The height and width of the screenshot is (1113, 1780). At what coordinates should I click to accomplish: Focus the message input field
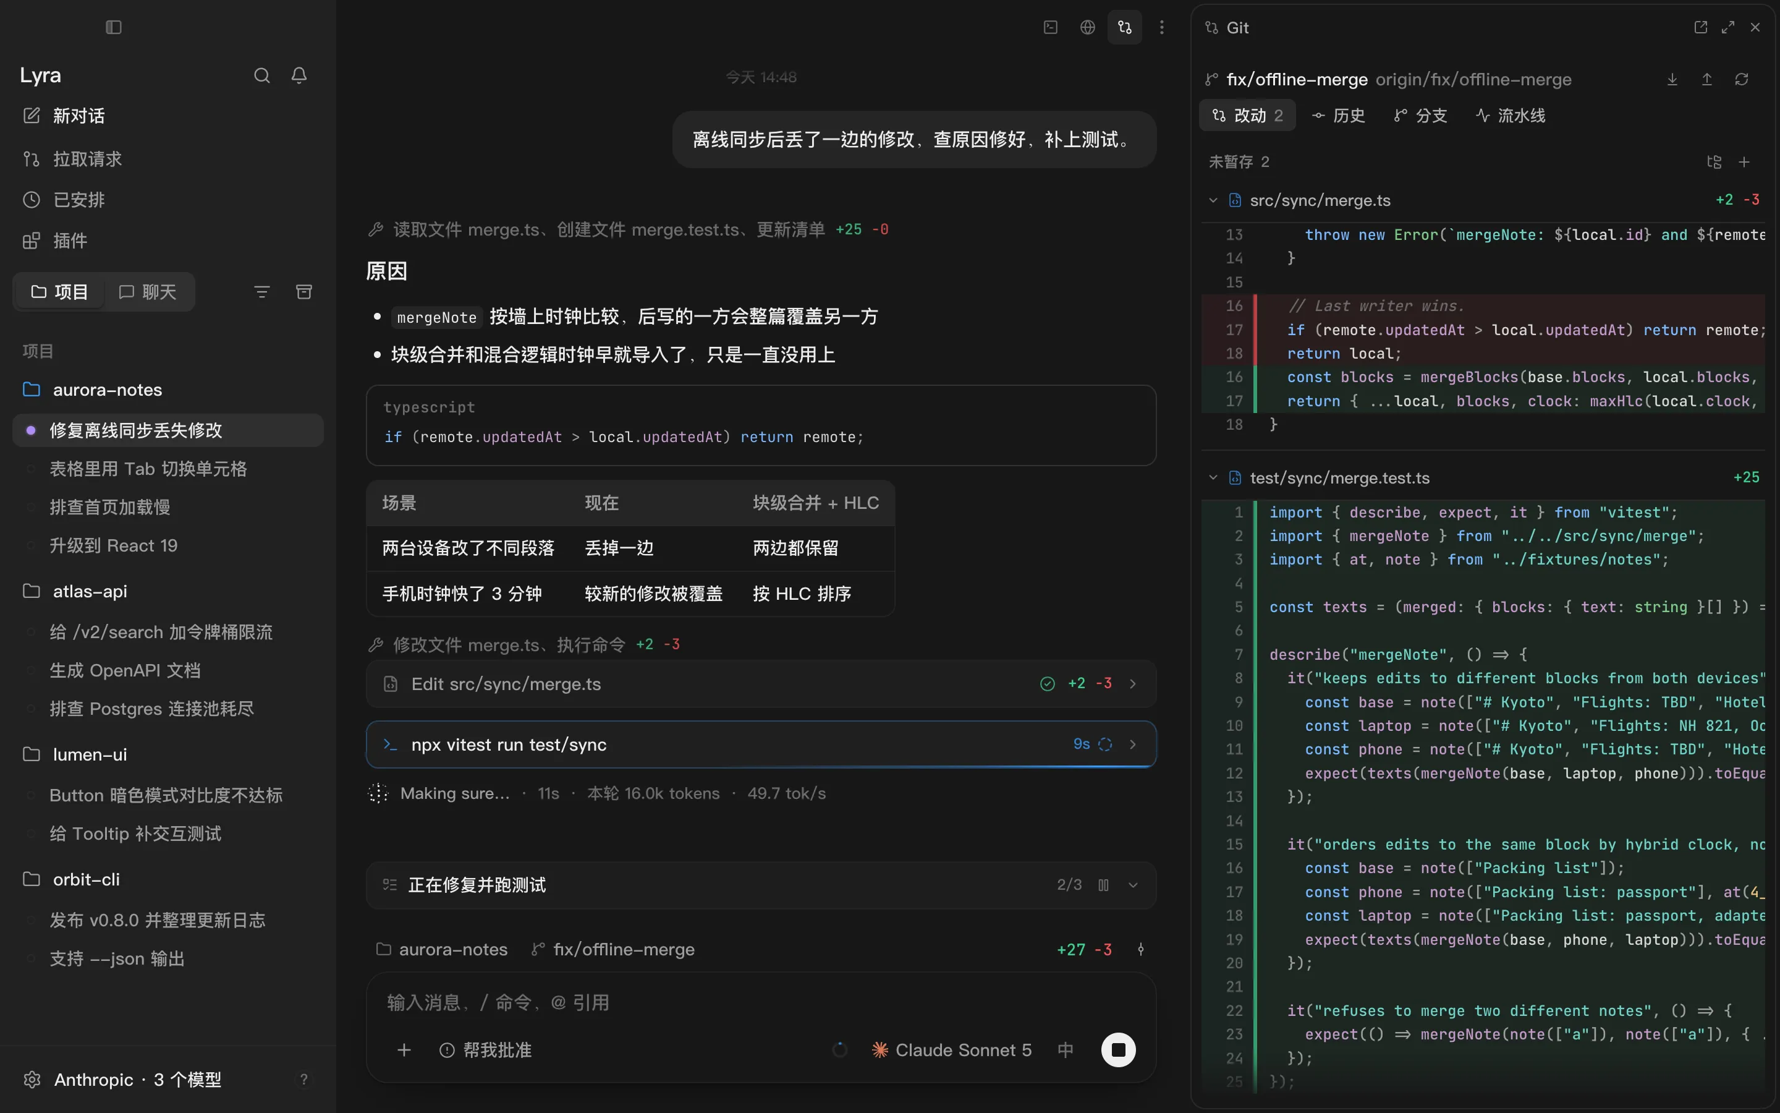click(x=761, y=1002)
